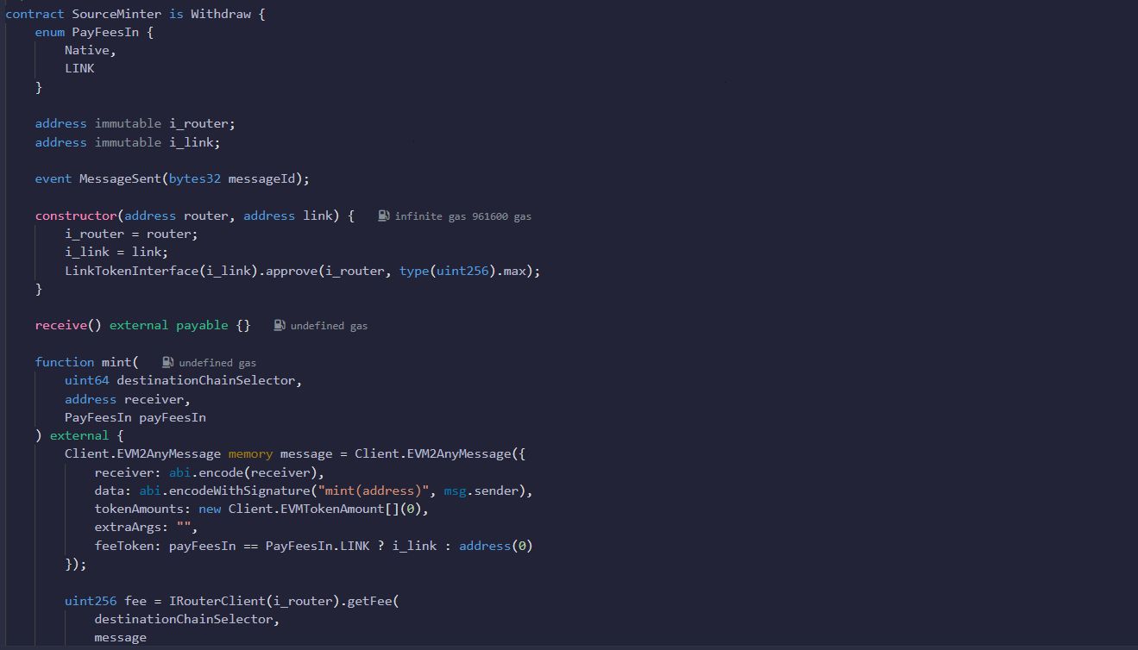Click the 'constructor' keyword
Image resolution: width=1138 pixels, height=650 pixels.
tap(76, 216)
